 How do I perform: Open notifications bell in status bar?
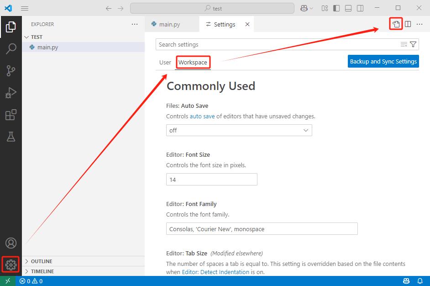(x=420, y=281)
